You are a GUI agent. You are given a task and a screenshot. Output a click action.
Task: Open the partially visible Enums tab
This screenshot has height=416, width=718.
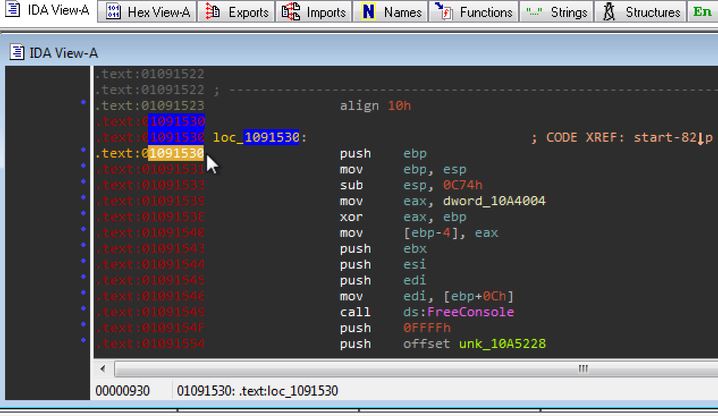point(702,12)
